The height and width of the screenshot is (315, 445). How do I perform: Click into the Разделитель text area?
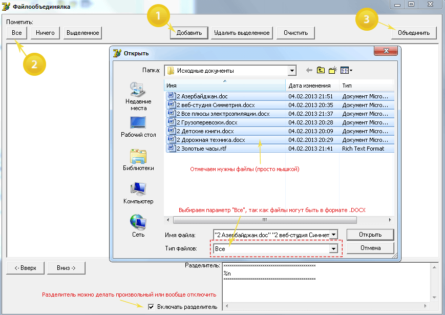coord(326,282)
